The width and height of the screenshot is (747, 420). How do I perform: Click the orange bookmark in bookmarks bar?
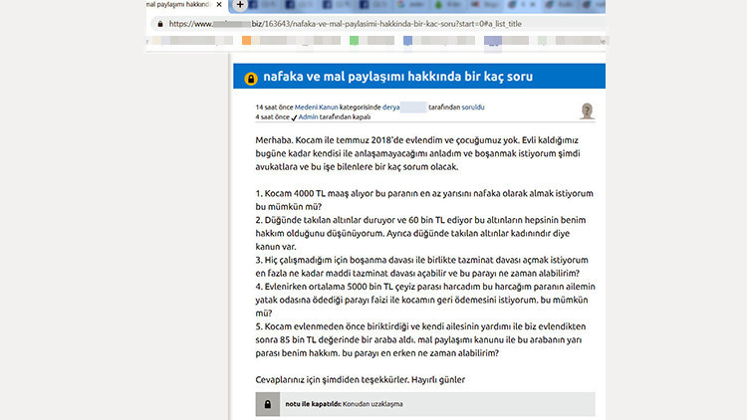coord(246,41)
